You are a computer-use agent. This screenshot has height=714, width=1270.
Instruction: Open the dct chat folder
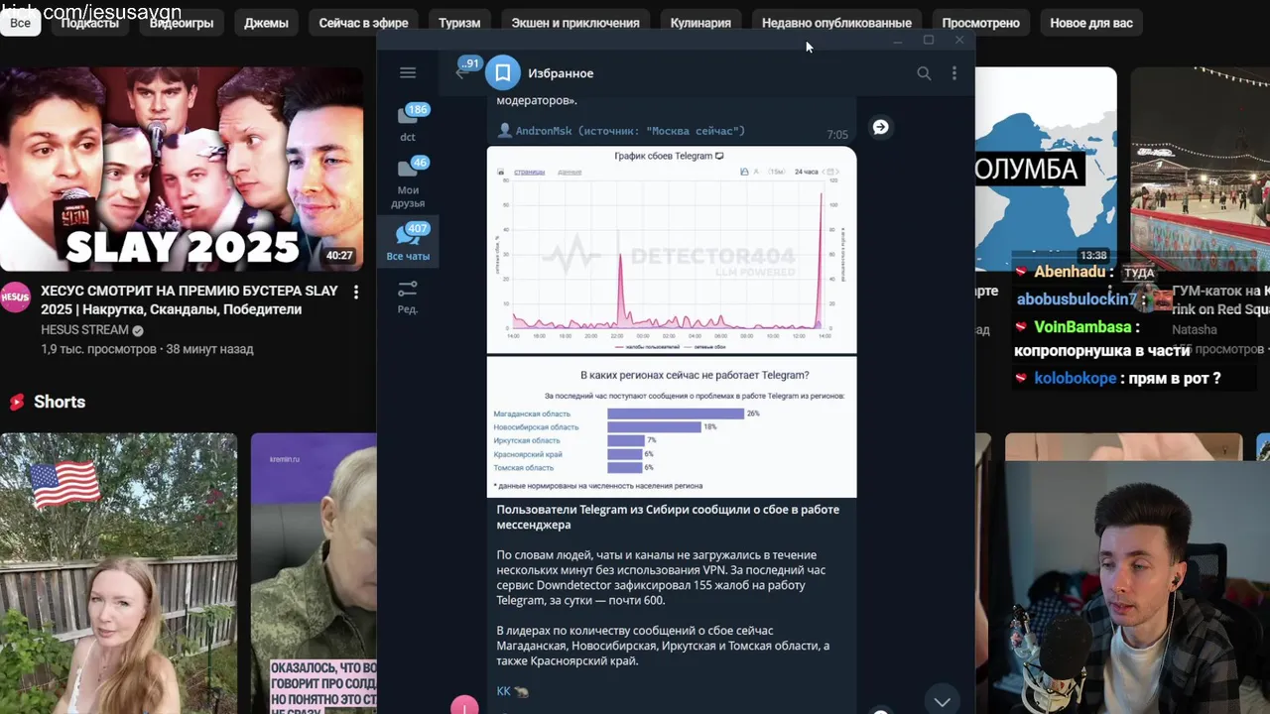click(x=408, y=123)
